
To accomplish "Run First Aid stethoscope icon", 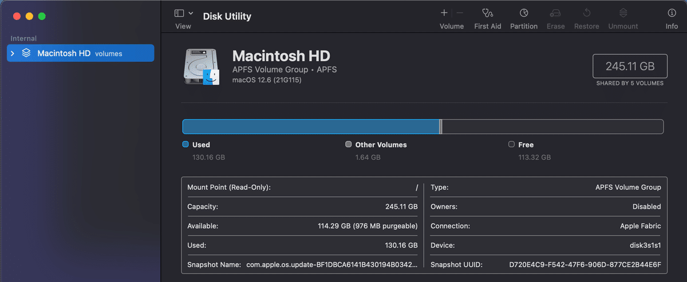I will [488, 13].
